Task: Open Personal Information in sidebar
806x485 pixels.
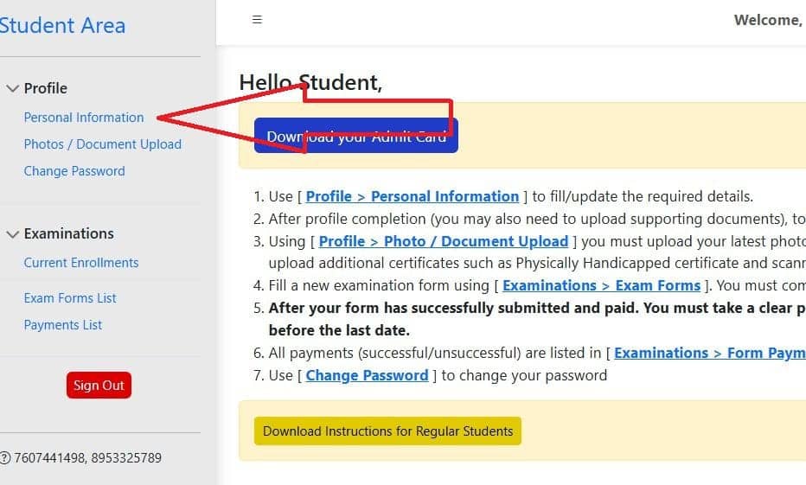Action: click(84, 118)
